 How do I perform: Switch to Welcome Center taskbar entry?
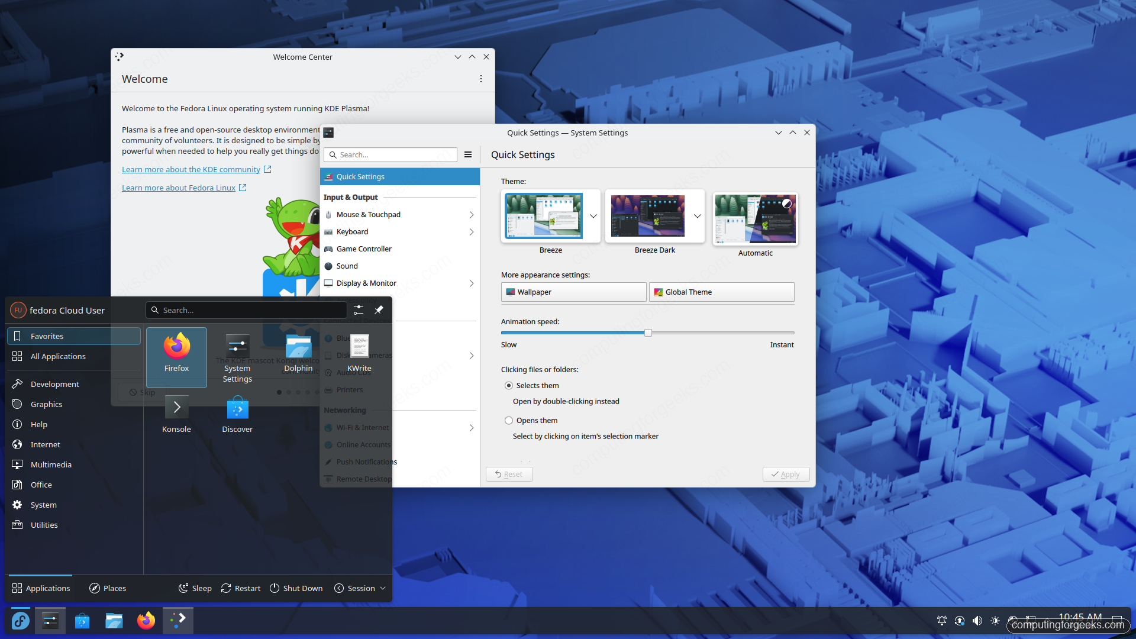[x=178, y=621]
